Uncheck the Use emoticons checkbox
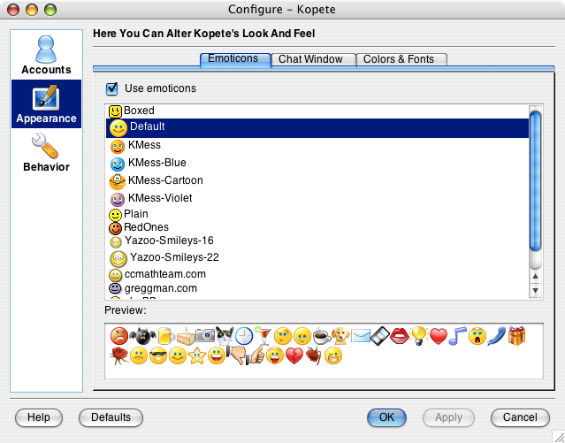Screen dimensions: 565x443 pyautogui.click(x=112, y=88)
